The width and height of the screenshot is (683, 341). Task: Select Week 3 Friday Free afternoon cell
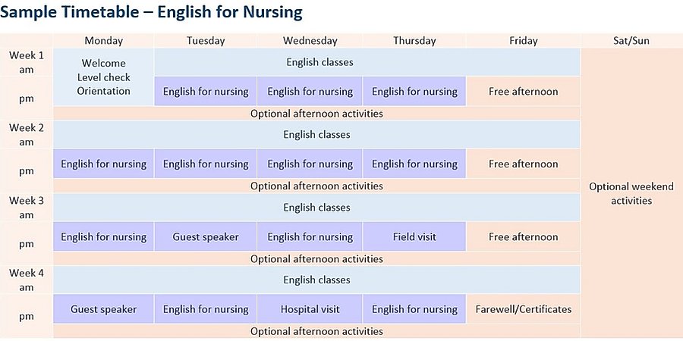524,237
